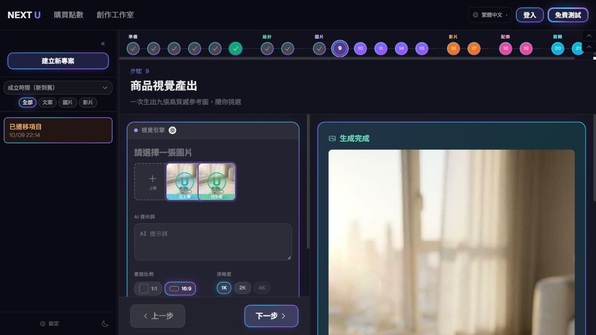
Task: Click the green highlighted checkmark step
Action: (x=236, y=48)
